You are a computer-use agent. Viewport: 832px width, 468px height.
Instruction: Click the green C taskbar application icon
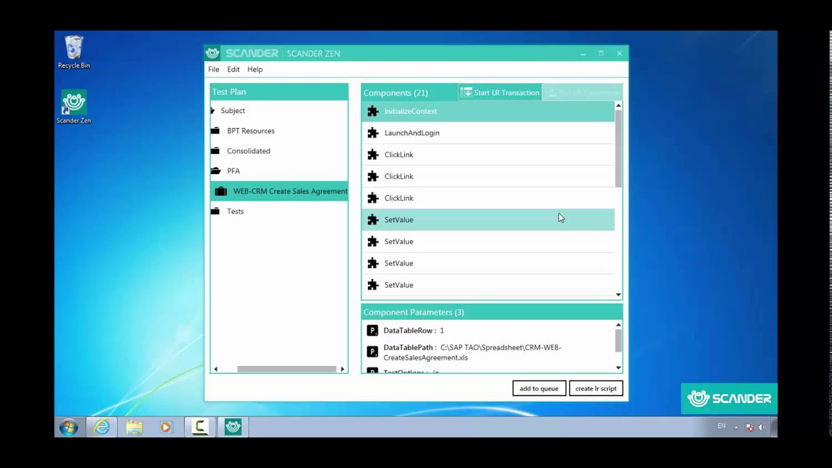click(x=200, y=427)
